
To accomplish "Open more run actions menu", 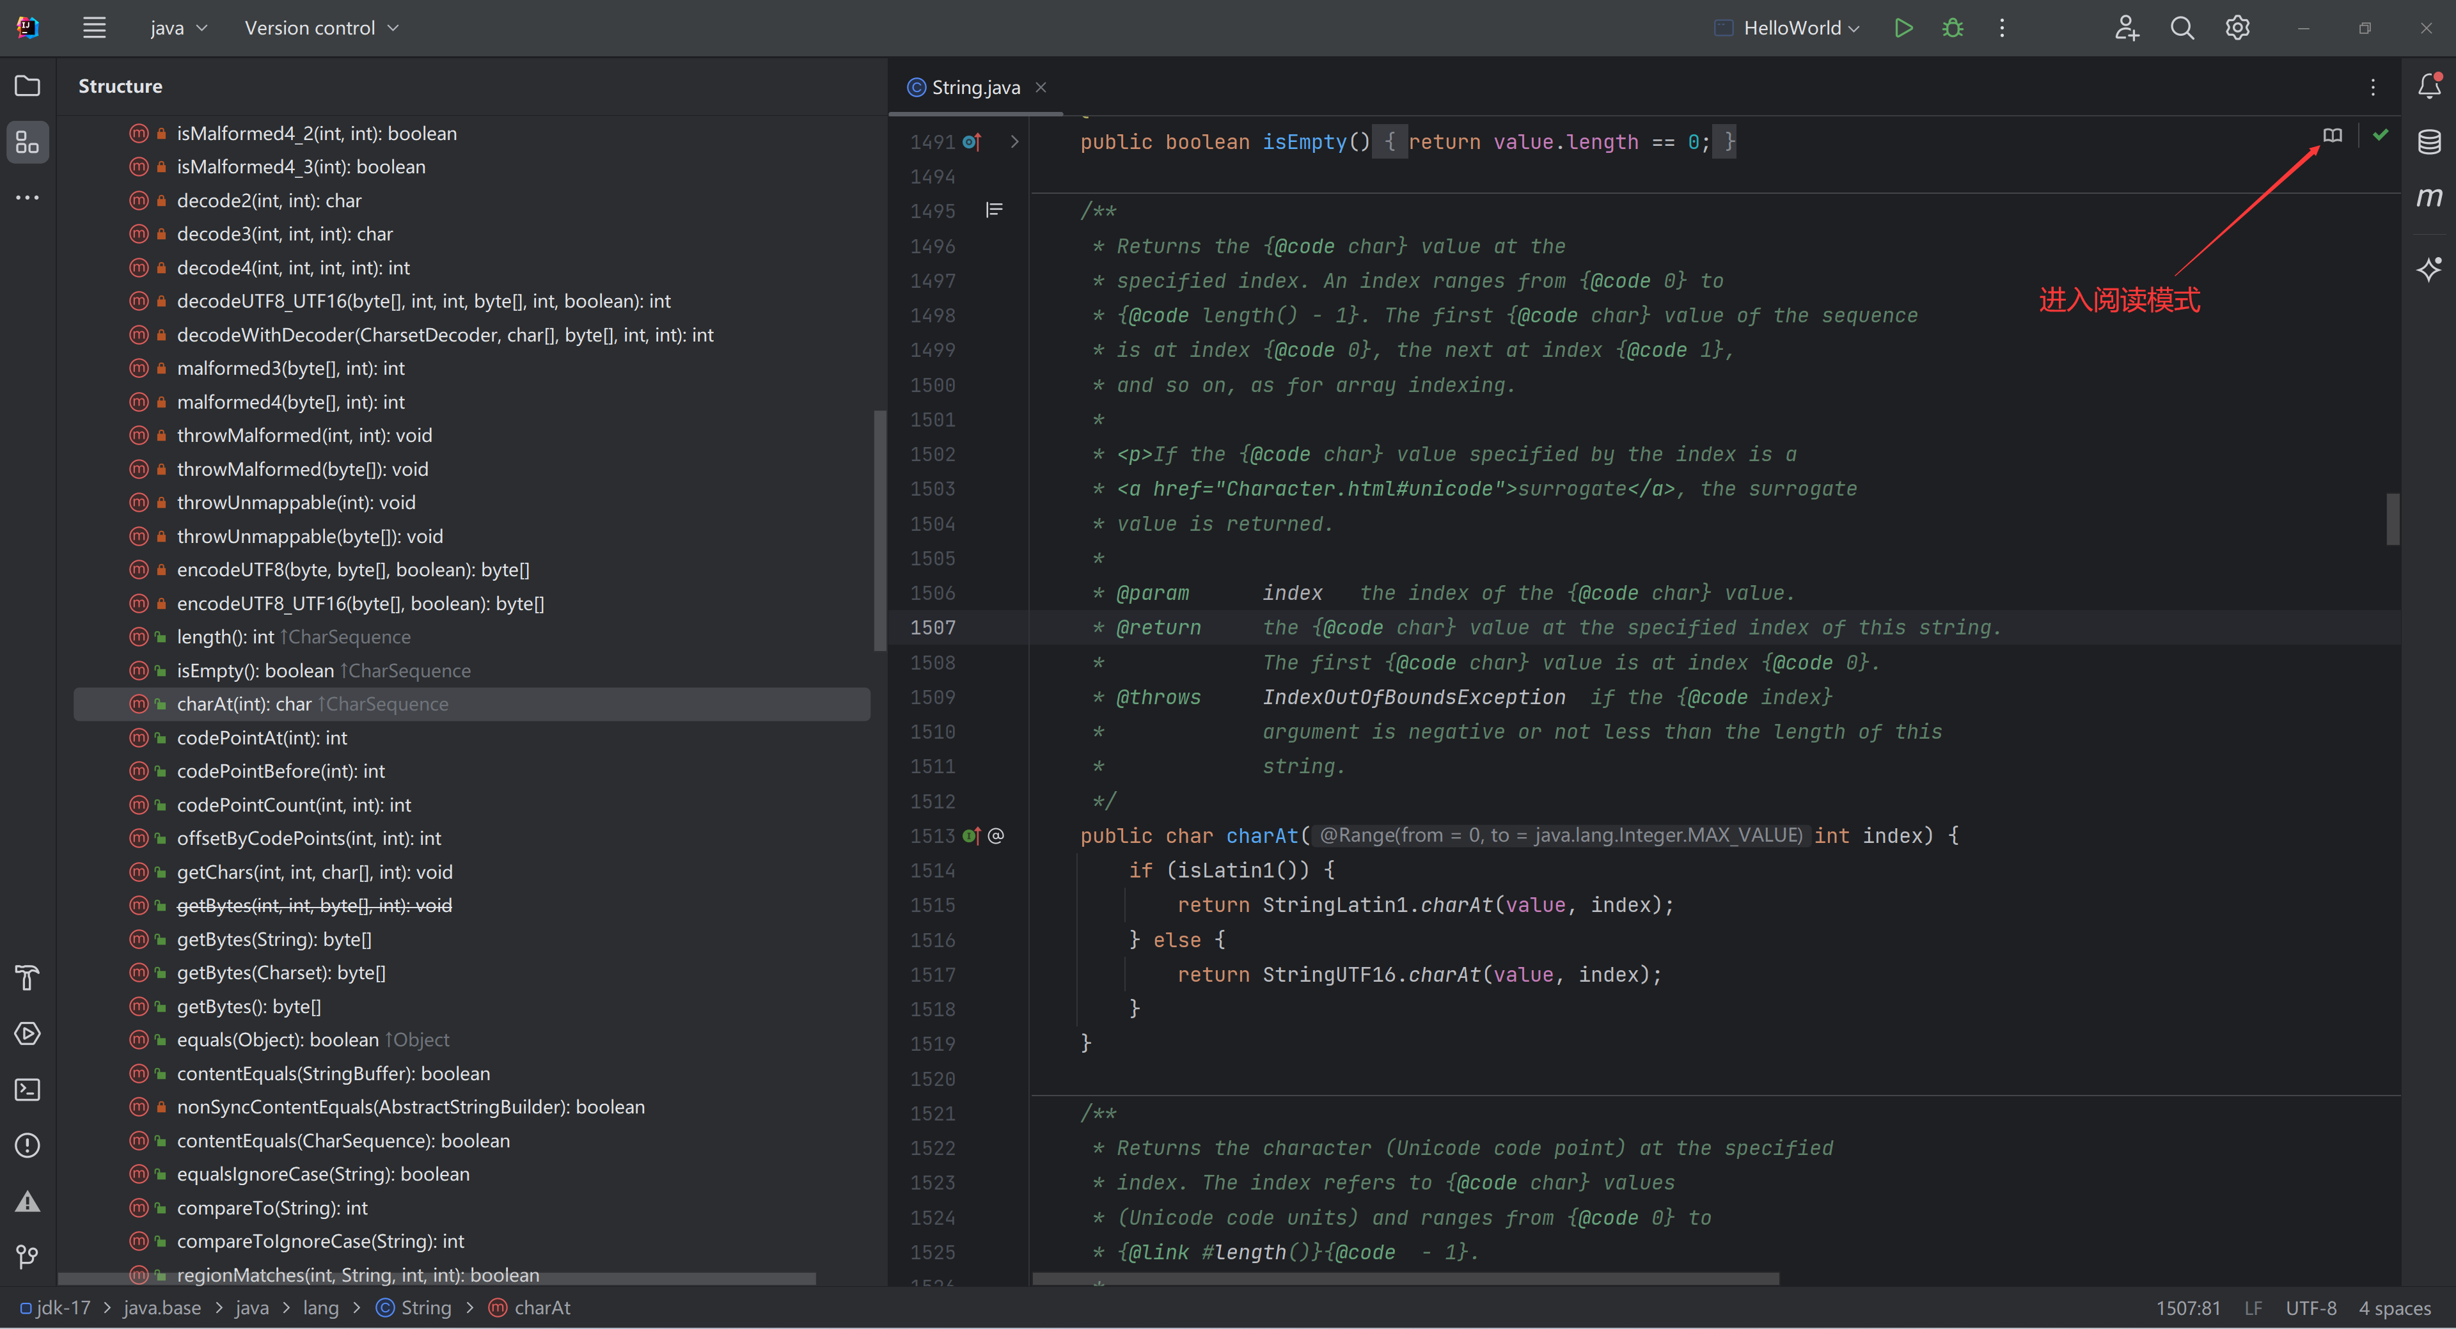I will 2001,28.
